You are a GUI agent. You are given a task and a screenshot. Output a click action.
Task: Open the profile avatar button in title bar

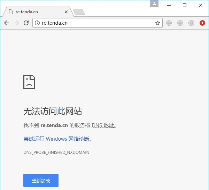click(154, 4)
